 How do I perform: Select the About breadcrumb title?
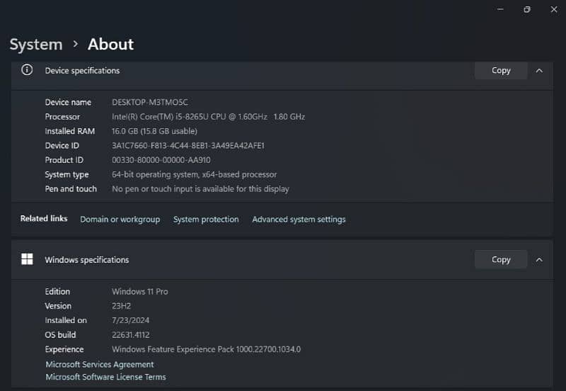pyautogui.click(x=110, y=44)
